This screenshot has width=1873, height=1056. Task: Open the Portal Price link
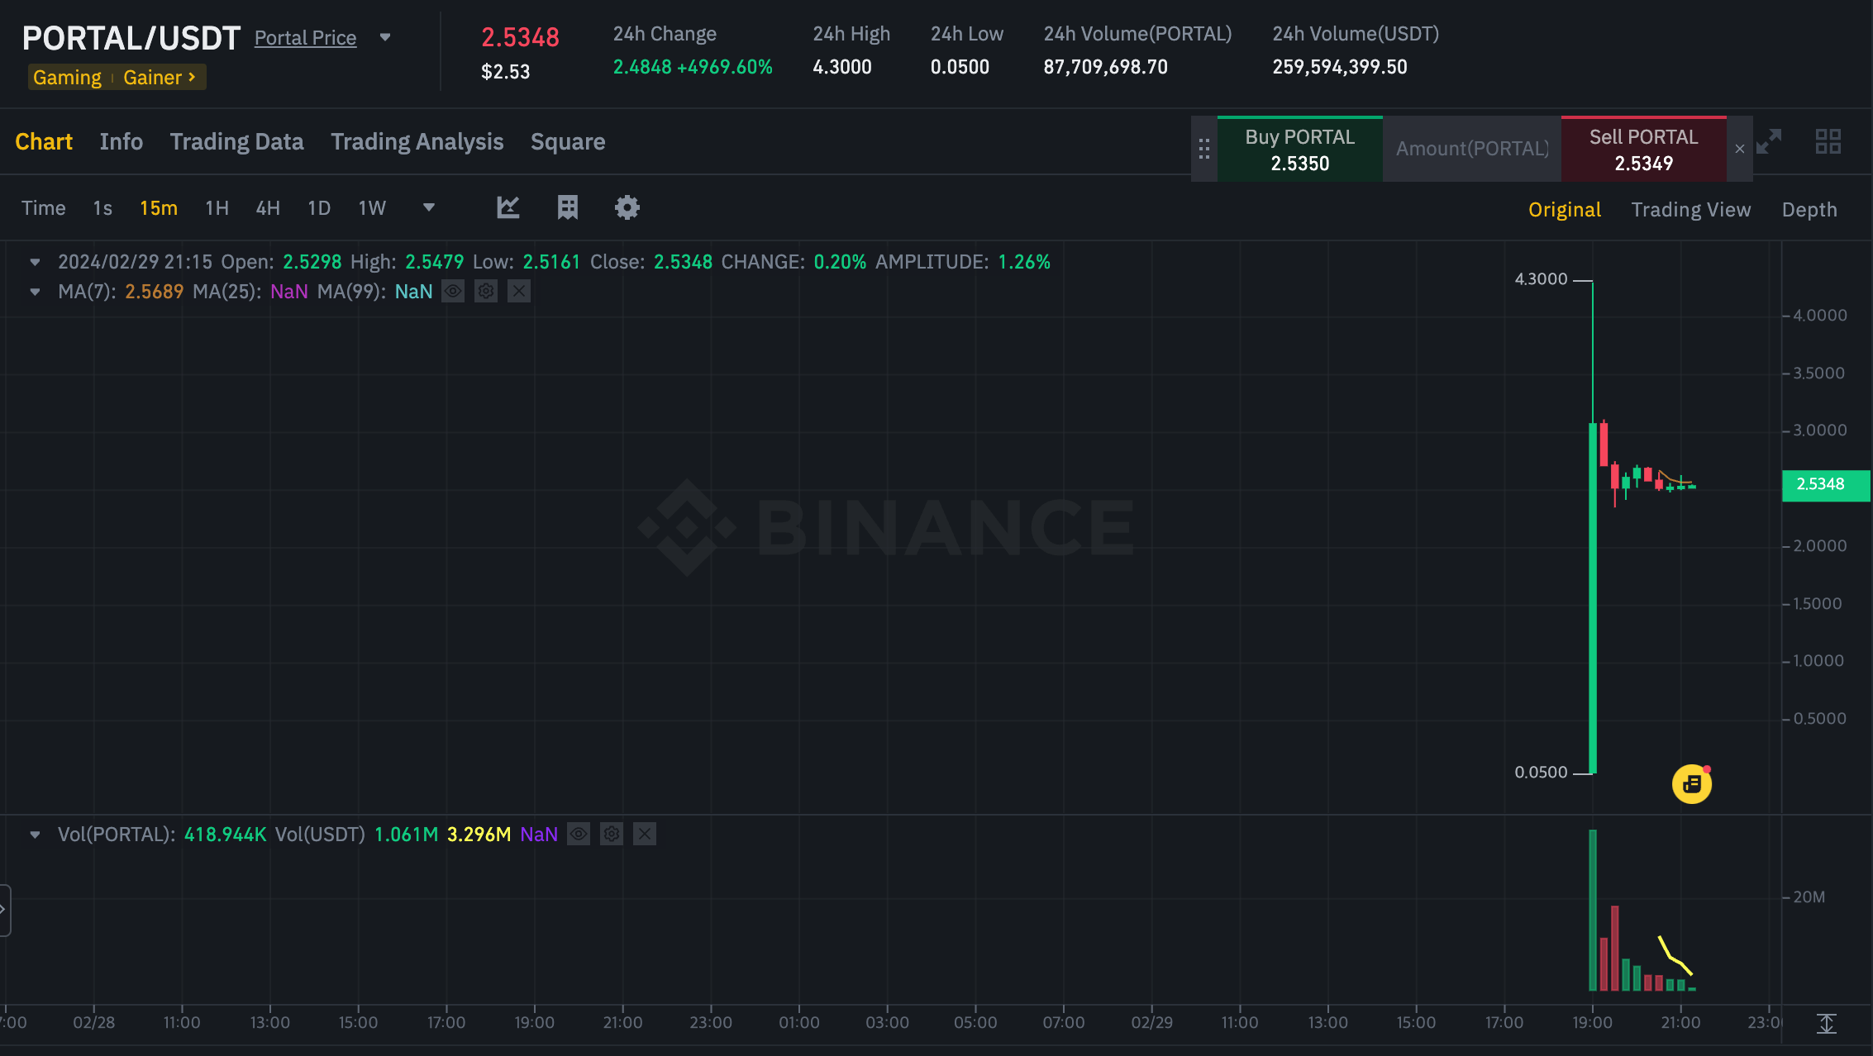pos(305,38)
